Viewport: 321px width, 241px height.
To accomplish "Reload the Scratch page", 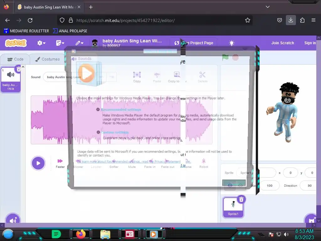I will [30, 20].
